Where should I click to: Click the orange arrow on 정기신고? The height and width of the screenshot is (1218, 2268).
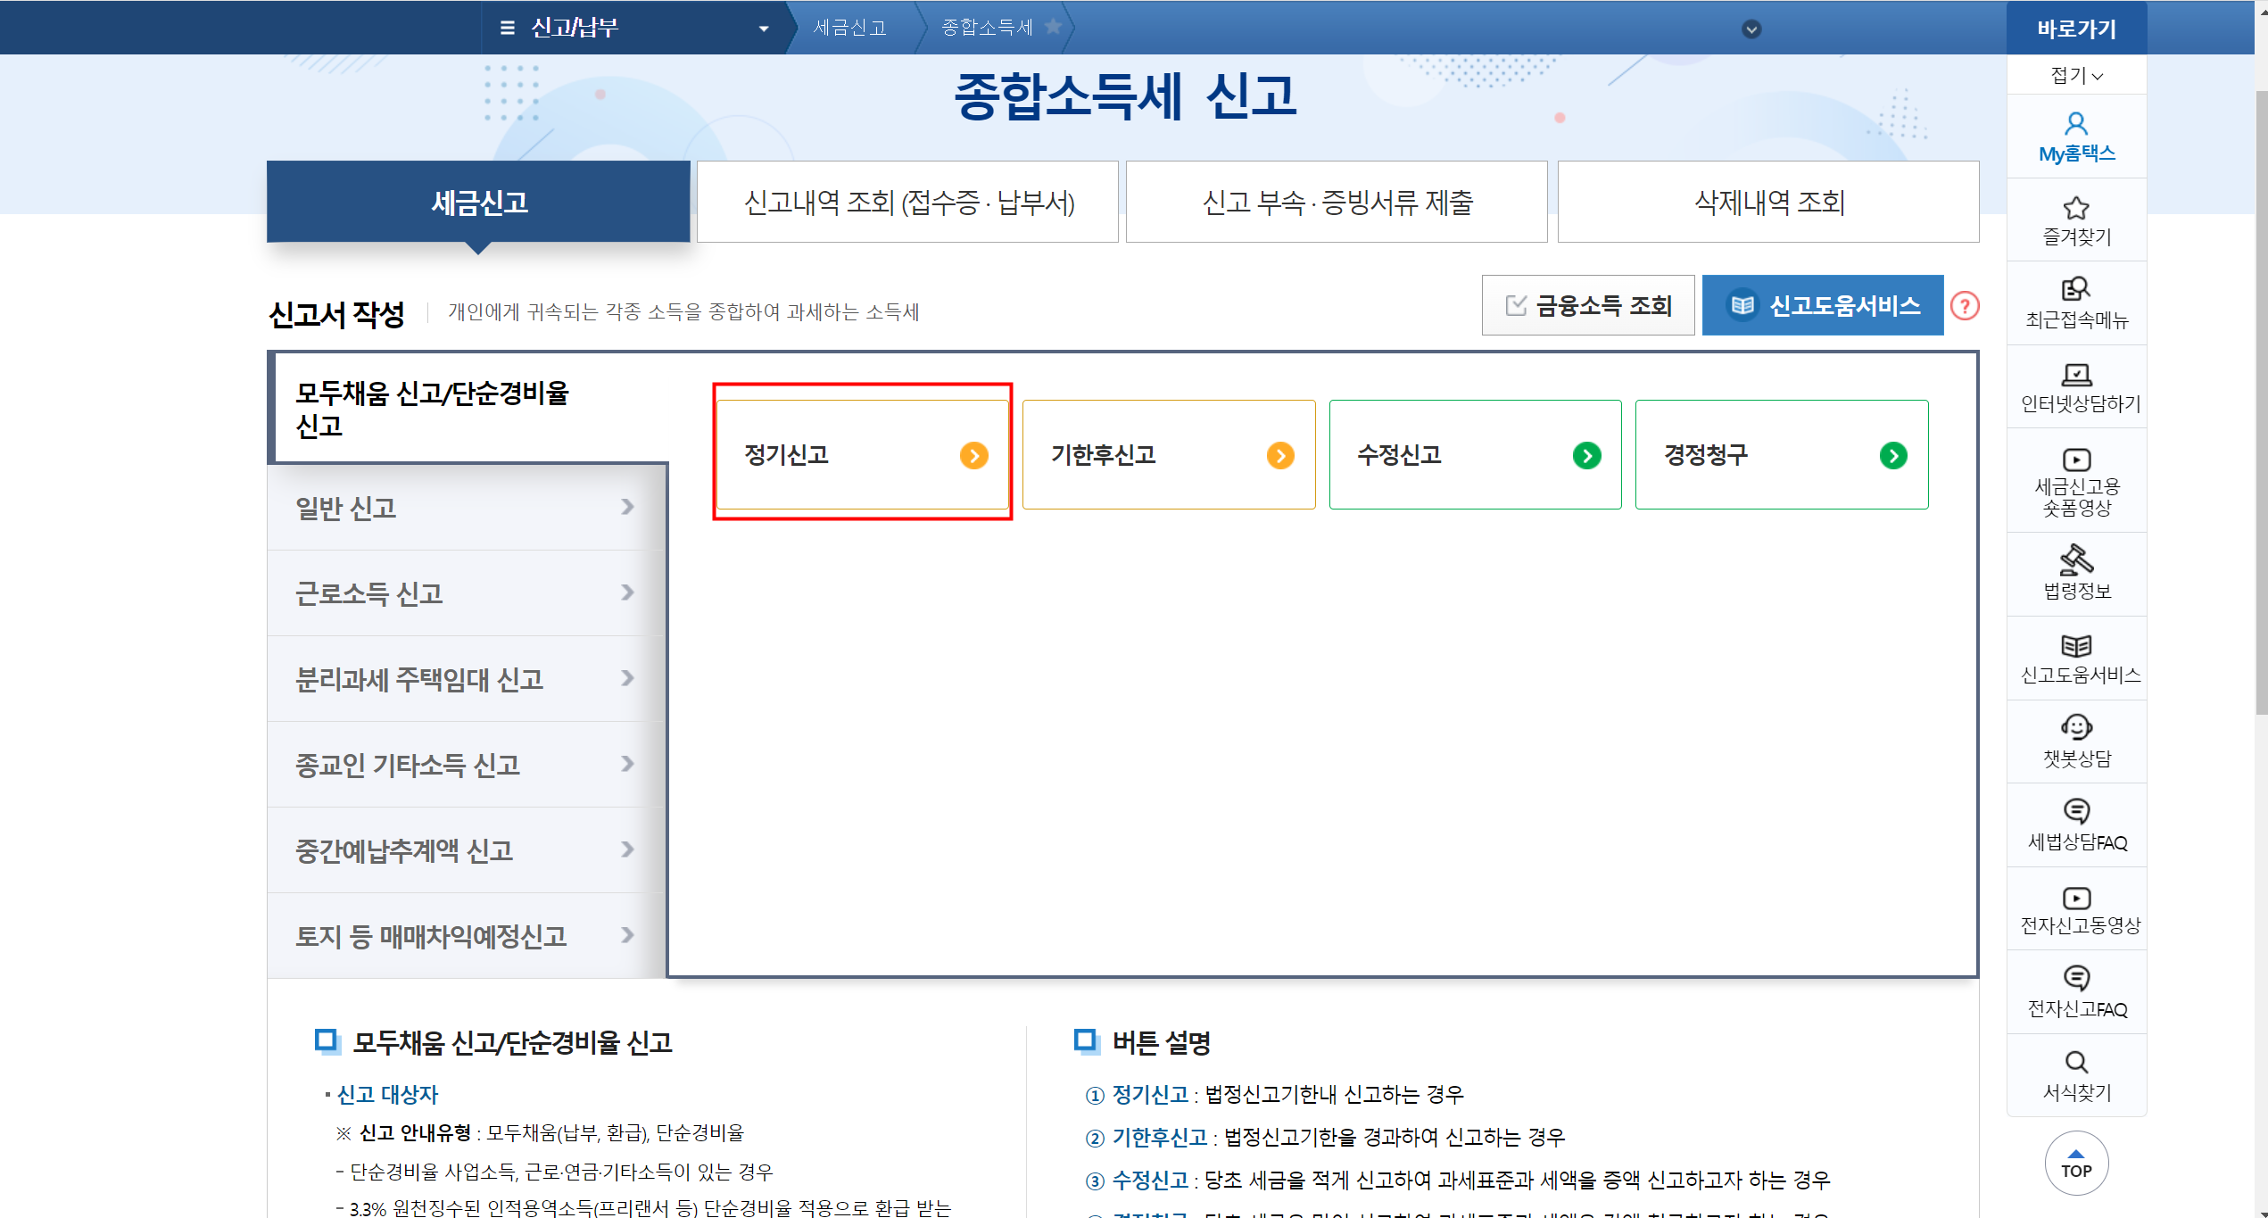pos(974,456)
